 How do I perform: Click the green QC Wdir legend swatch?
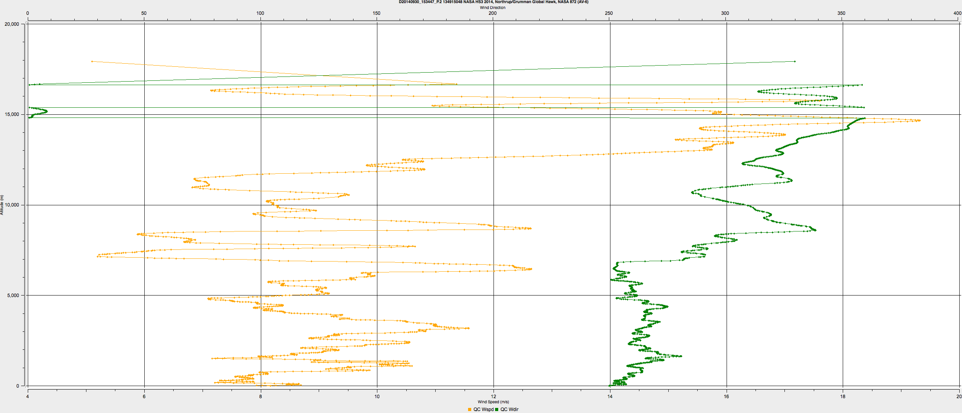pyautogui.click(x=497, y=409)
